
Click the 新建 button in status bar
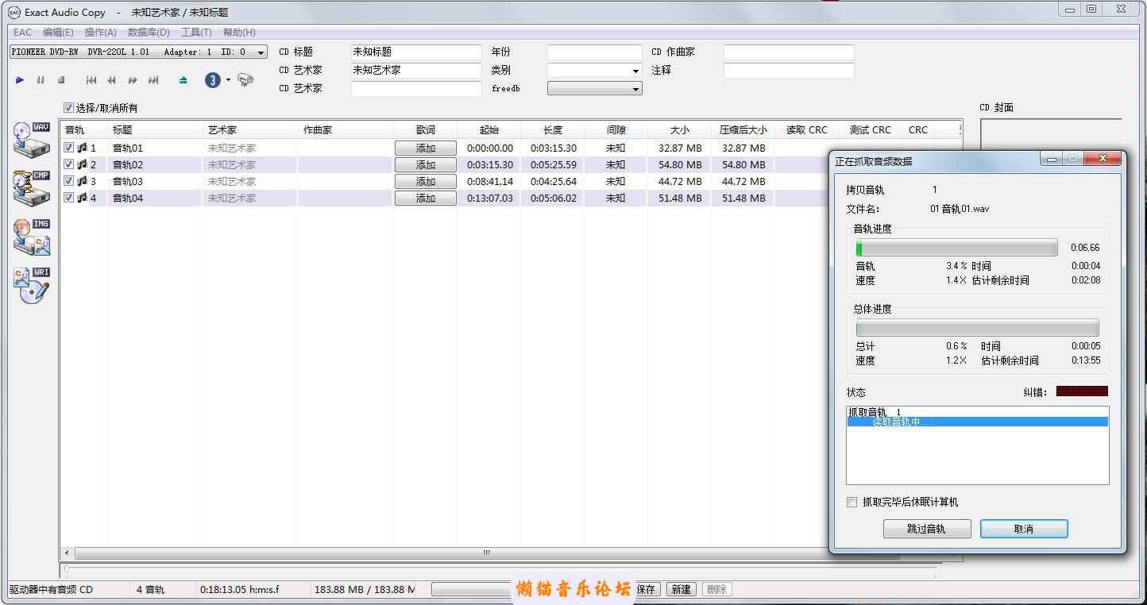(681, 589)
